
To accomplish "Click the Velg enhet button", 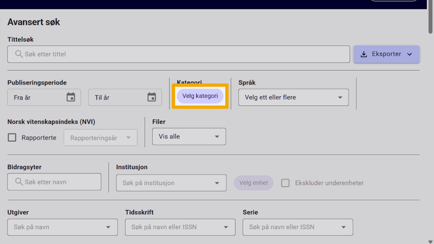I will [254, 183].
